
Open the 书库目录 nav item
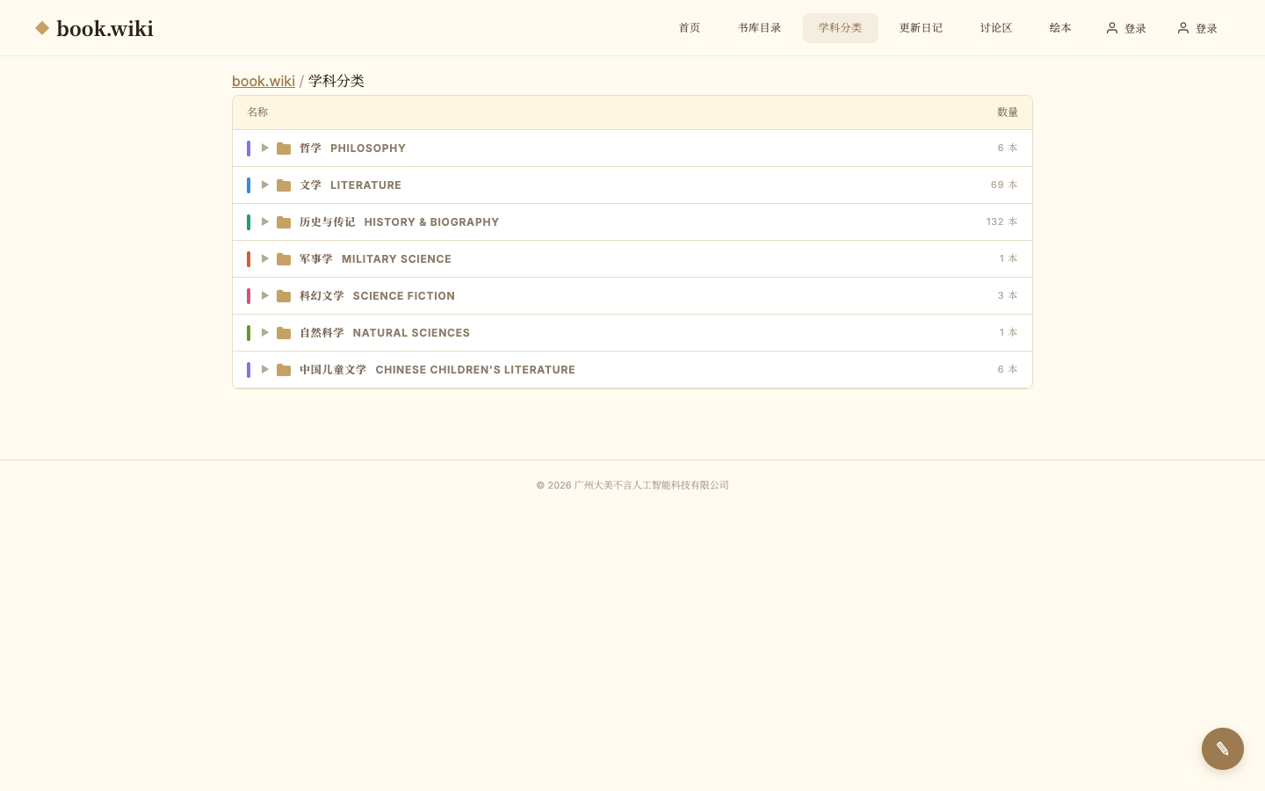click(x=760, y=28)
